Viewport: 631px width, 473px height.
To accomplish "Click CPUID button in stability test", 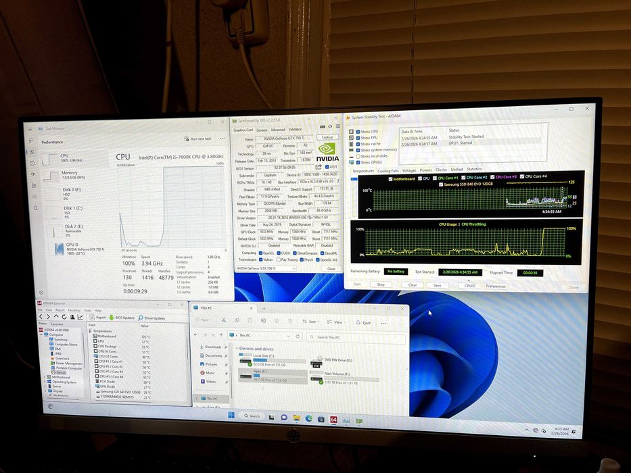I will 470,286.
